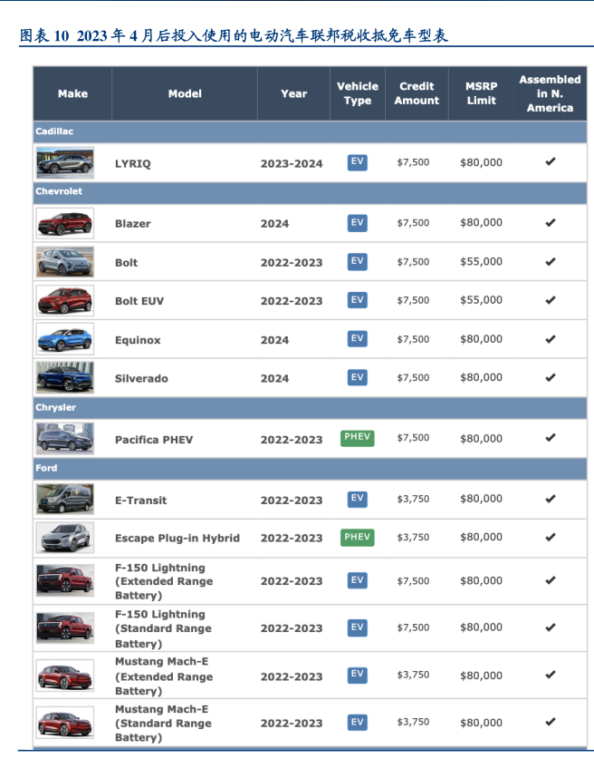Click the Escape Plug-in Hybrid thumbnail
This screenshot has width=594, height=778.
point(65,538)
